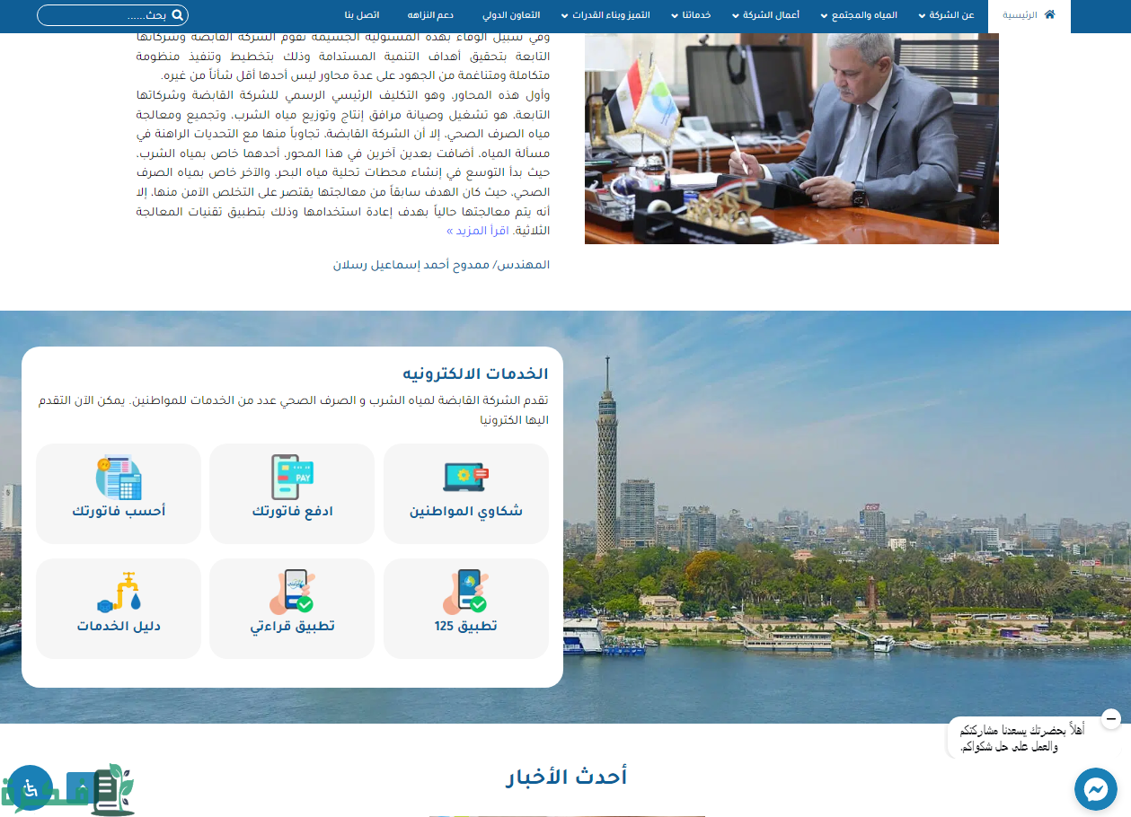The image size is (1131, 817).
Task: Open the Qeraaty app (تطبيق قراءتي) icon
Action: [292, 592]
